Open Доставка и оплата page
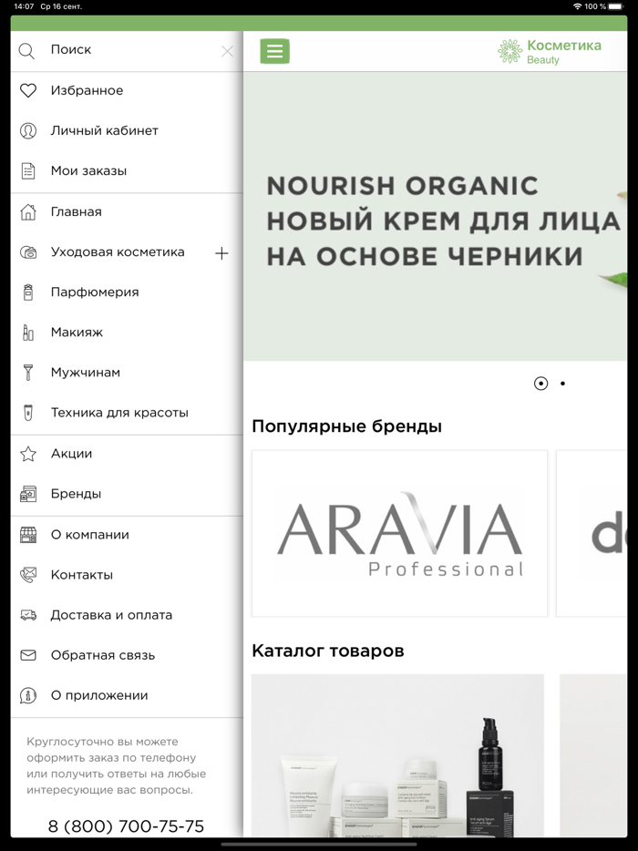The height and width of the screenshot is (851, 638). point(127,615)
